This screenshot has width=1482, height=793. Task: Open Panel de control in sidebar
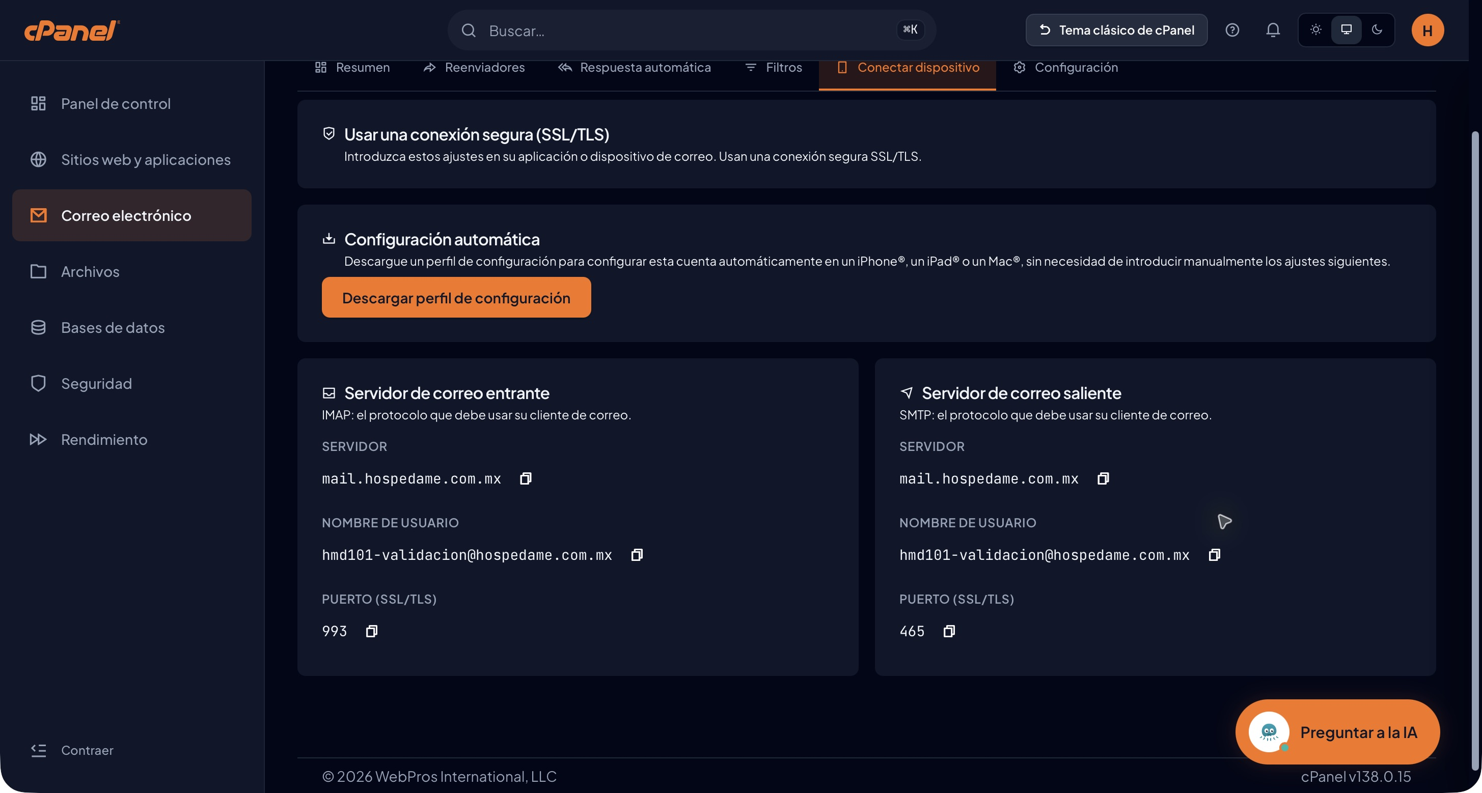(132, 103)
